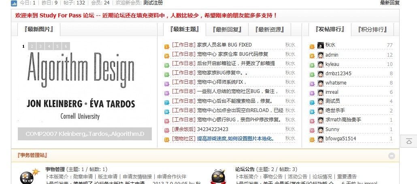Click the 勋章申请 text in 事物管理 description
This screenshot has width=417, height=184.
tap(83, 177)
